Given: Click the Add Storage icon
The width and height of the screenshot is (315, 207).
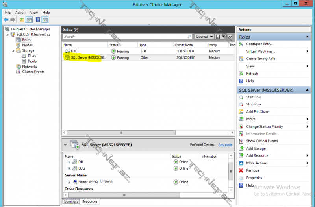Looking at the screenshot, I should [241, 148].
